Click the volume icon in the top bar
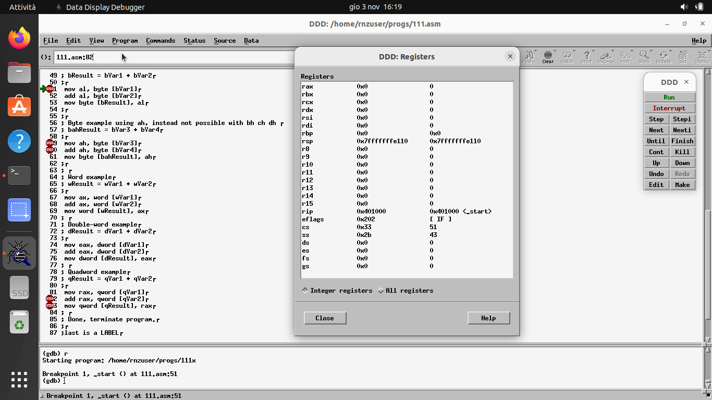The image size is (712, 400). click(x=684, y=7)
